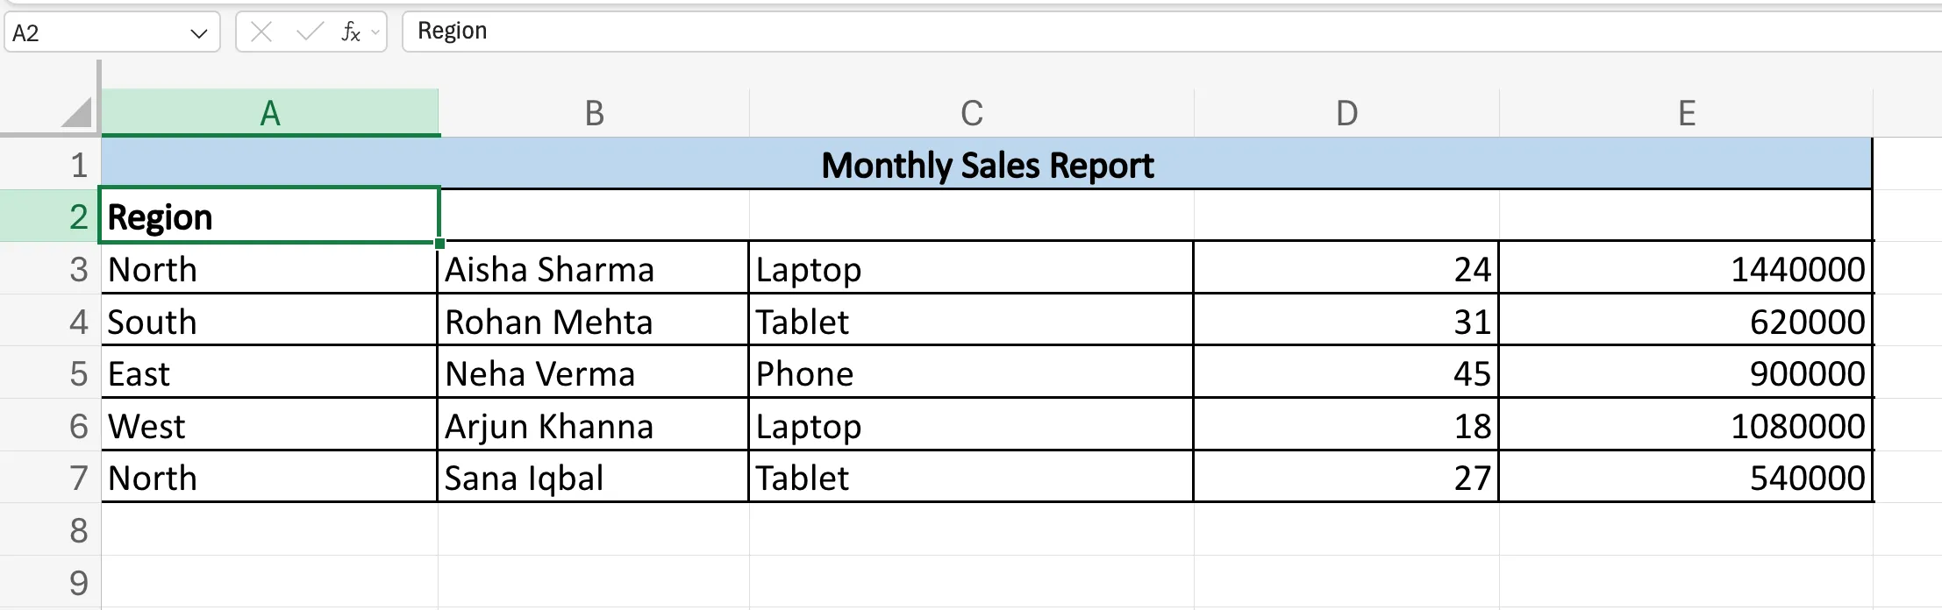Select the row 8 header

[x=78, y=530]
